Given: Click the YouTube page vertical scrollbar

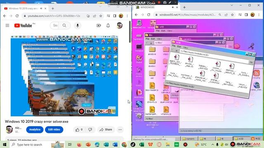Looking at the screenshot, I should coord(130,32).
